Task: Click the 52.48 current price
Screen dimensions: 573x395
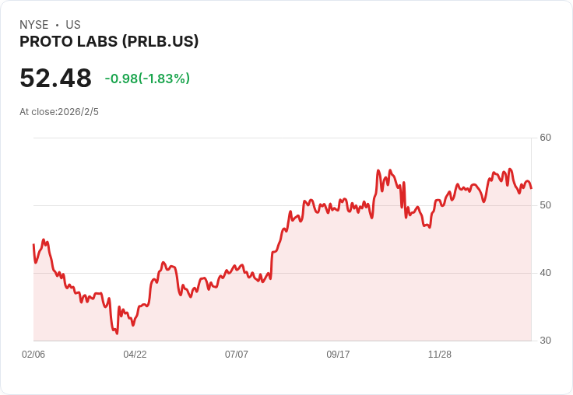Action: (x=55, y=78)
